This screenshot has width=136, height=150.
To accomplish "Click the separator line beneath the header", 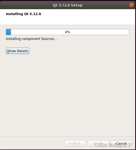I will click(x=68, y=25).
